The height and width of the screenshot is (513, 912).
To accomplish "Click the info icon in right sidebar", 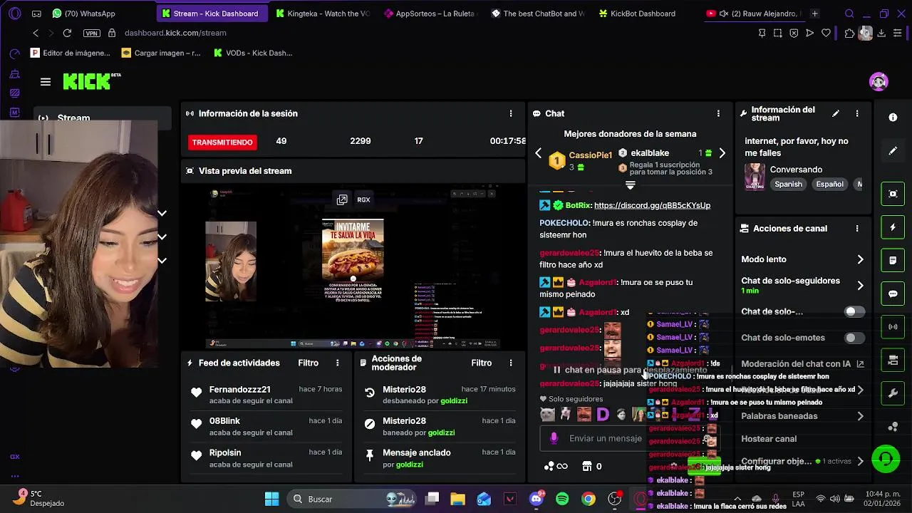I will coord(893,117).
